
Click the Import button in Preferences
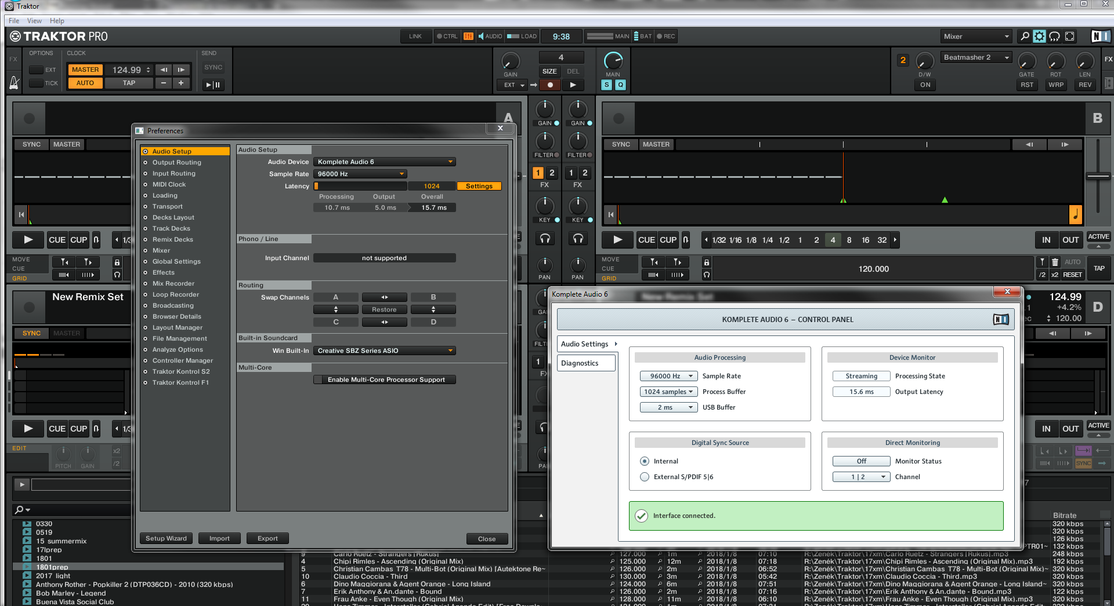point(219,539)
